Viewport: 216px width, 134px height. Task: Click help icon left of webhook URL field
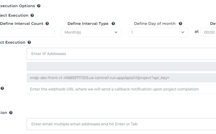tap(2, 88)
